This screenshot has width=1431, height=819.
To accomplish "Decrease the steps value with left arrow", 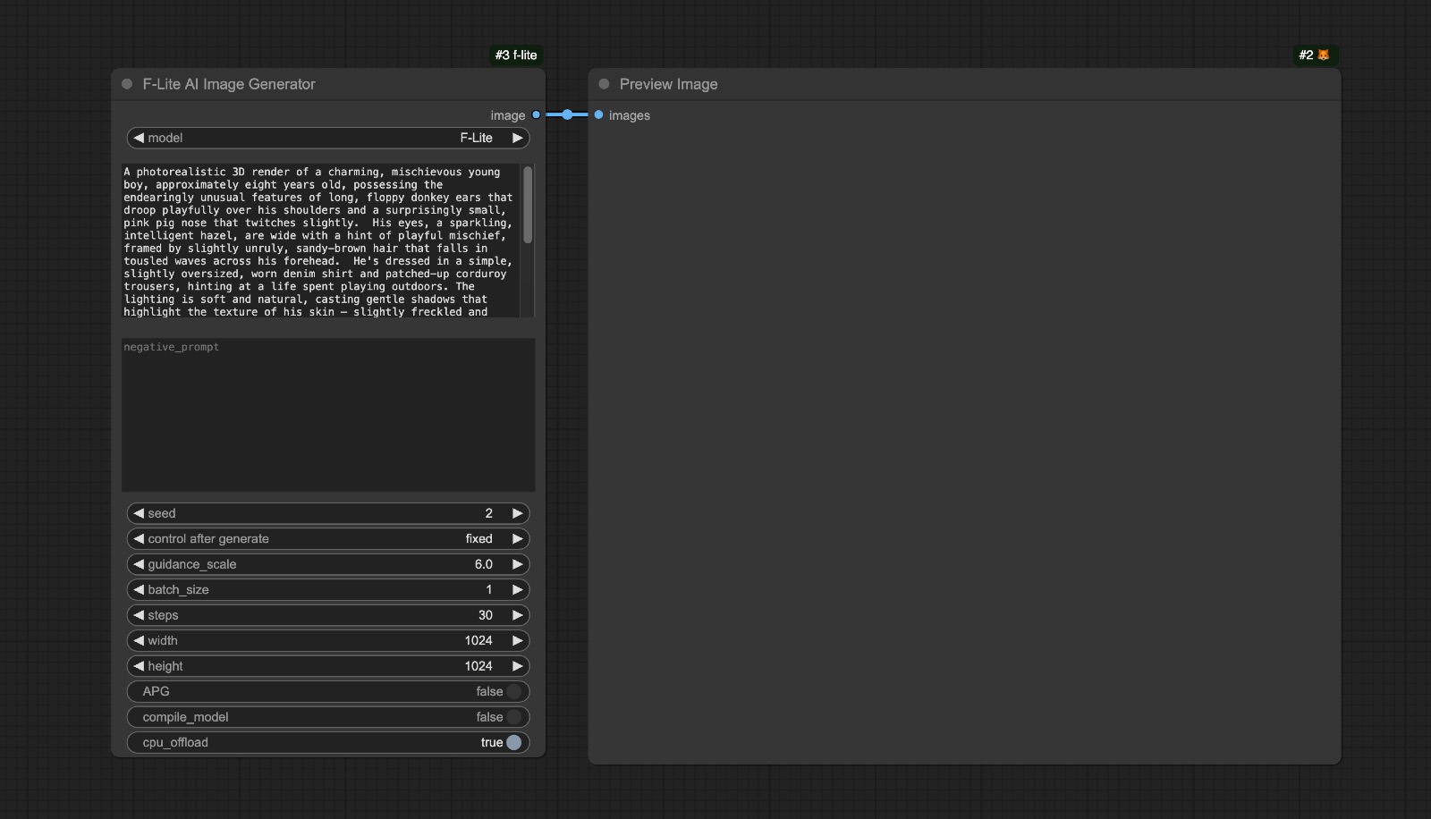I will (x=139, y=615).
